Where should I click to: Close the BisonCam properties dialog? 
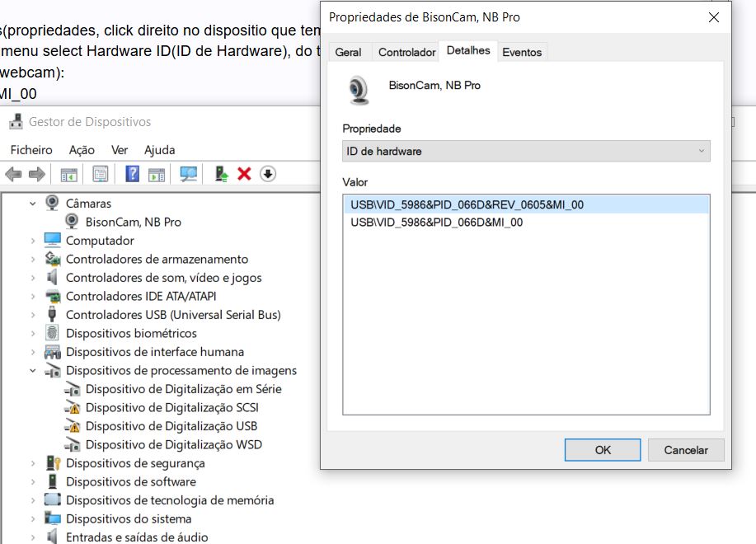click(x=714, y=17)
